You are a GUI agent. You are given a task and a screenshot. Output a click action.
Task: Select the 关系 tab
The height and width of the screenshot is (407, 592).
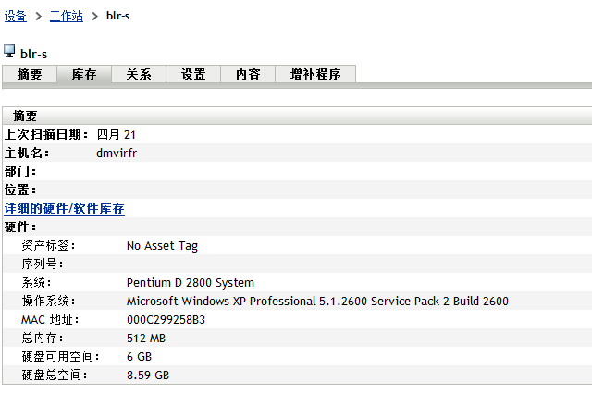(139, 75)
